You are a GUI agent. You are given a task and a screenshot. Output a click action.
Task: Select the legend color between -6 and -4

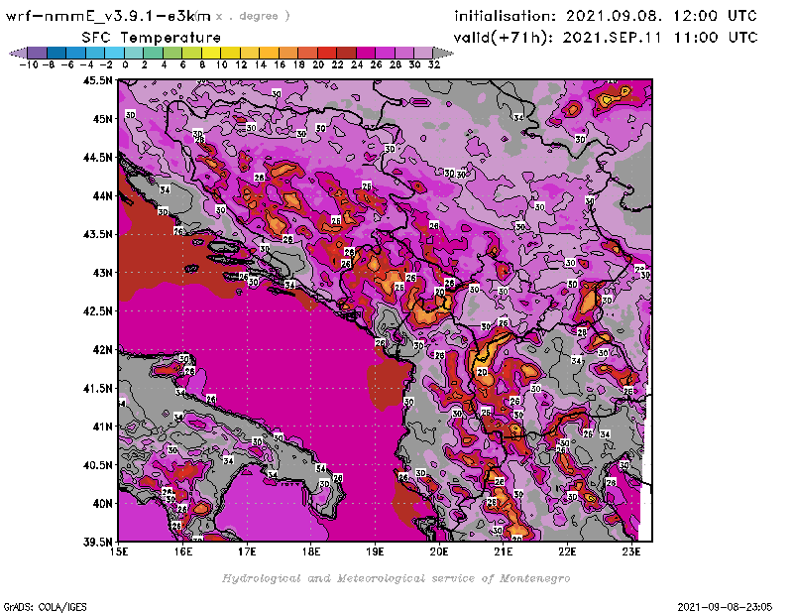[75, 53]
